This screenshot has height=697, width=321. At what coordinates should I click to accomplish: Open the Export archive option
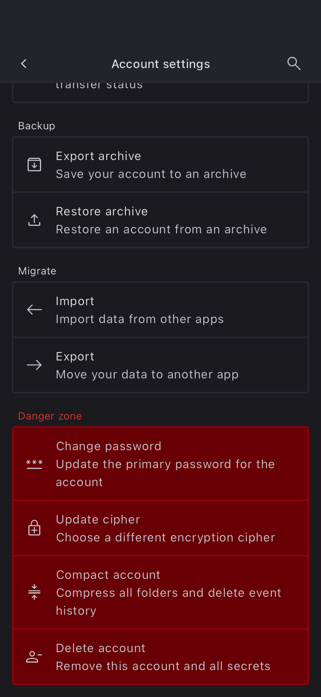click(160, 165)
